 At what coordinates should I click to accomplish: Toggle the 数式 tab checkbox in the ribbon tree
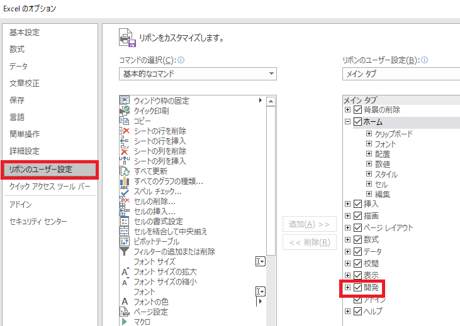[x=357, y=239]
